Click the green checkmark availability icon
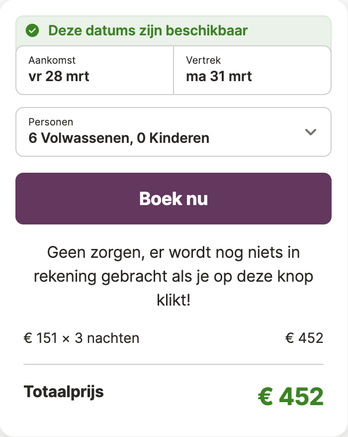This screenshot has height=437, width=348. click(x=32, y=30)
